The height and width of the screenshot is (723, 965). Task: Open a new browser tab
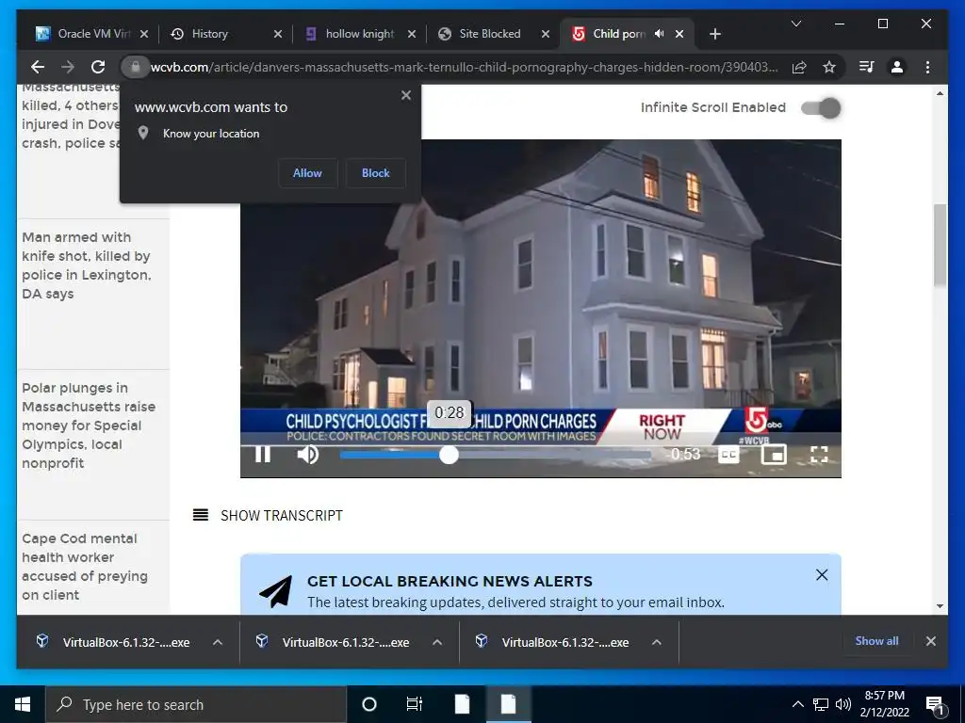point(714,34)
